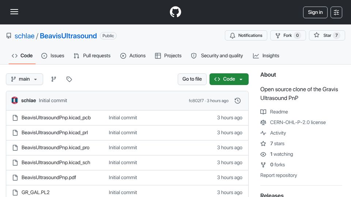Expand the green Code dropdown
The width and height of the screenshot is (351, 197).
229,79
